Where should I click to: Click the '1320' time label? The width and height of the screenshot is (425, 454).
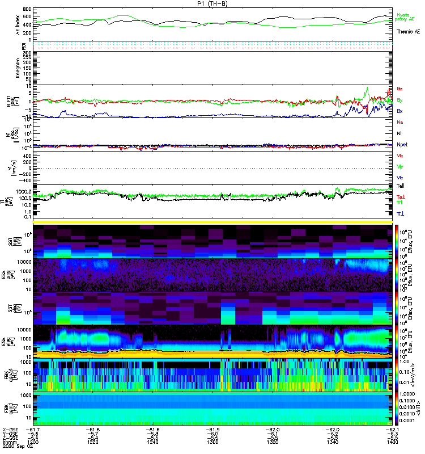(x=273, y=442)
